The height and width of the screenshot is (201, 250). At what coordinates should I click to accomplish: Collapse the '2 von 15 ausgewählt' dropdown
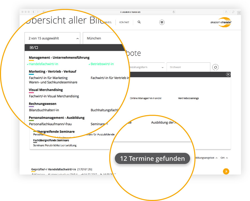point(77,38)
